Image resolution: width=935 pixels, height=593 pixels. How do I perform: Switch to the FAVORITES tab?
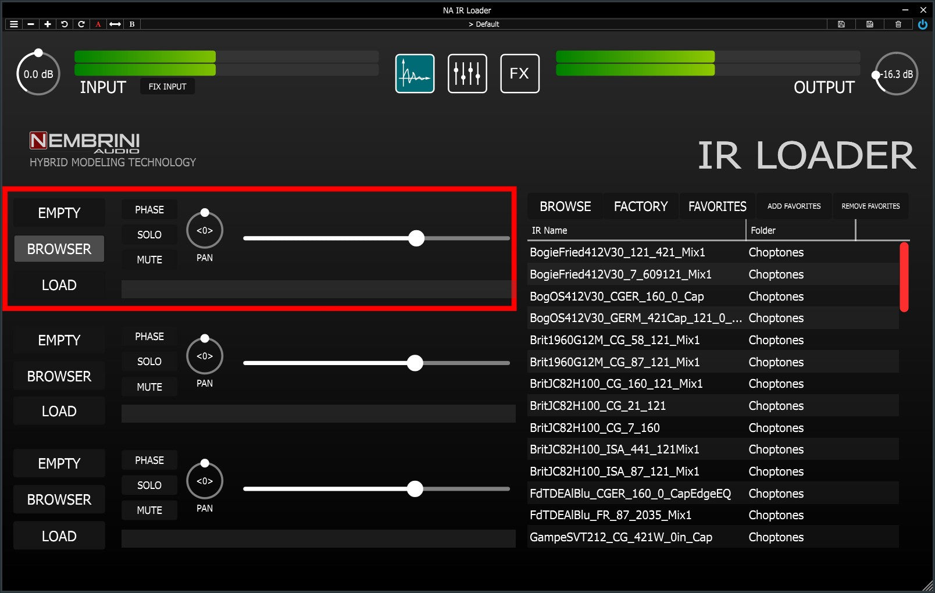(x=717, y=206)
